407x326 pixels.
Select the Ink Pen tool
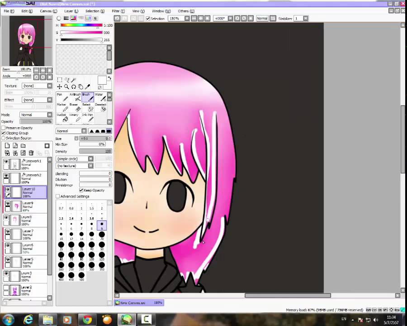pyautogui.click(x=88, y=118)
